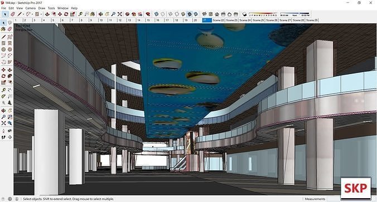Open the Draw menu
Image resolution: width=377 pixels, height=202 pixels.
pyautogui.click(x=42, y=8)
